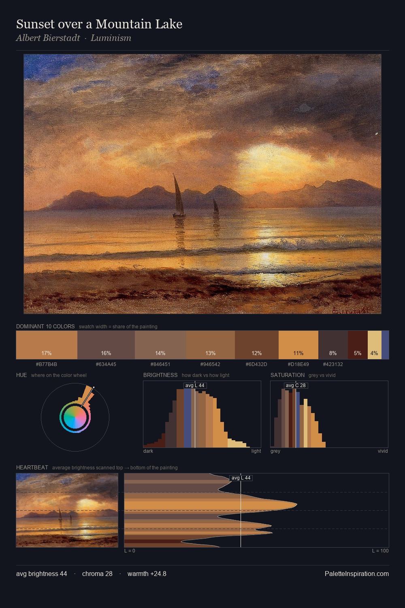This screenshot has height=608, width=405.
Task: Click avg L 44 label in Brightness chart
Action: point(195,385)
